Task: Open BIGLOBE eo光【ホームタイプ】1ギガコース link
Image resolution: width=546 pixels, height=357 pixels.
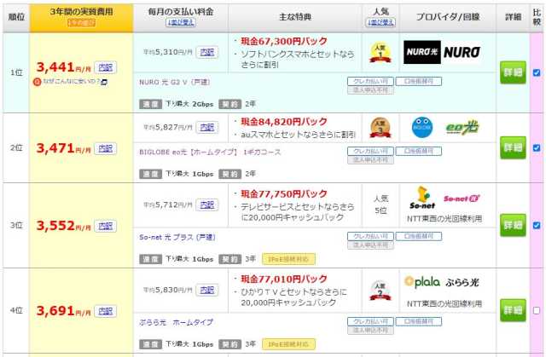Action: point(210,152)
